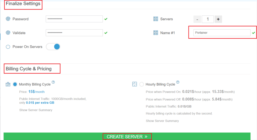The width and height of the screenshot is (257, 140).
Task: Click the Finalize Settings heading
Action: coord(23,4)
